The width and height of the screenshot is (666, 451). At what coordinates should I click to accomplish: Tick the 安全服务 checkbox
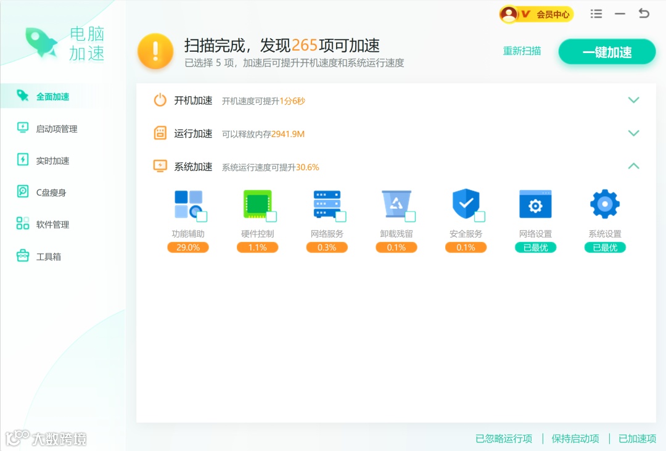[480, 217]
